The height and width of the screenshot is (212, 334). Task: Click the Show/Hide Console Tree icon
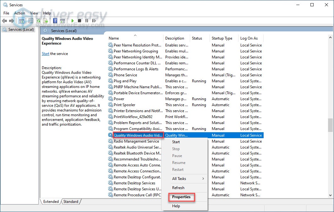click(22, 21)
